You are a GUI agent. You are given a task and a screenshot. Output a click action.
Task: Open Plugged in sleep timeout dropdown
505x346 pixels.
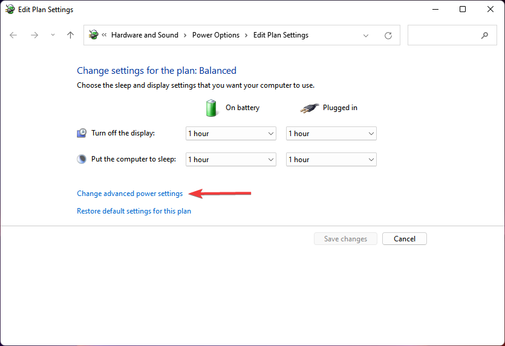point(331,160)
